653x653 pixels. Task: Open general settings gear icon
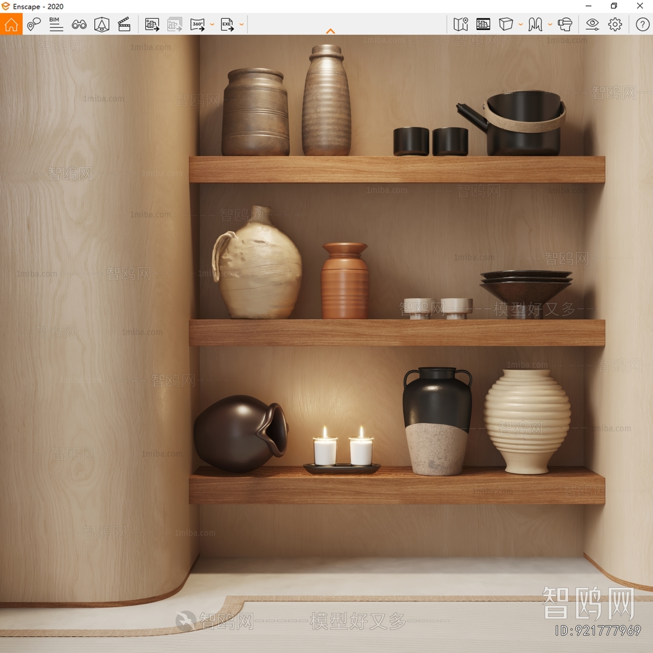coord(615,24)
